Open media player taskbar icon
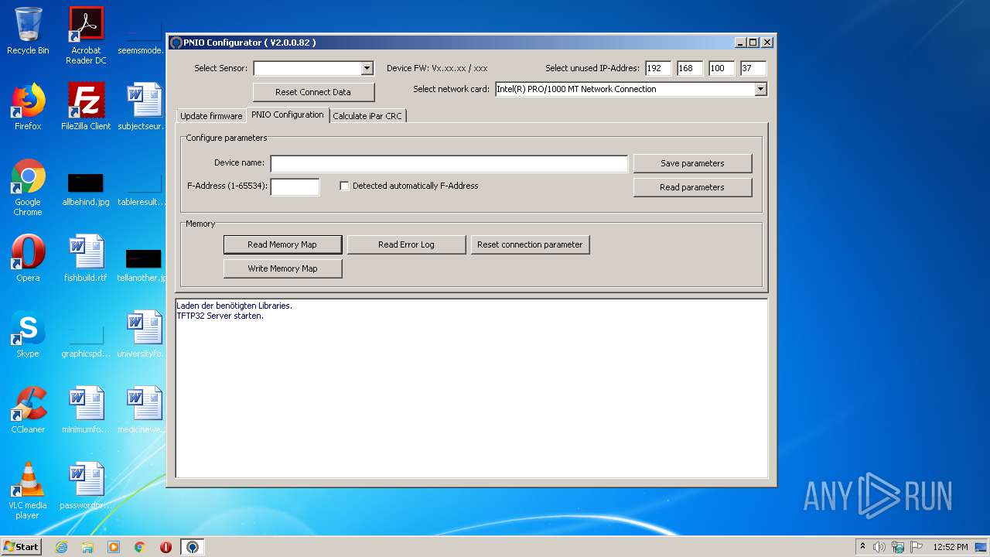 [114, 547]
